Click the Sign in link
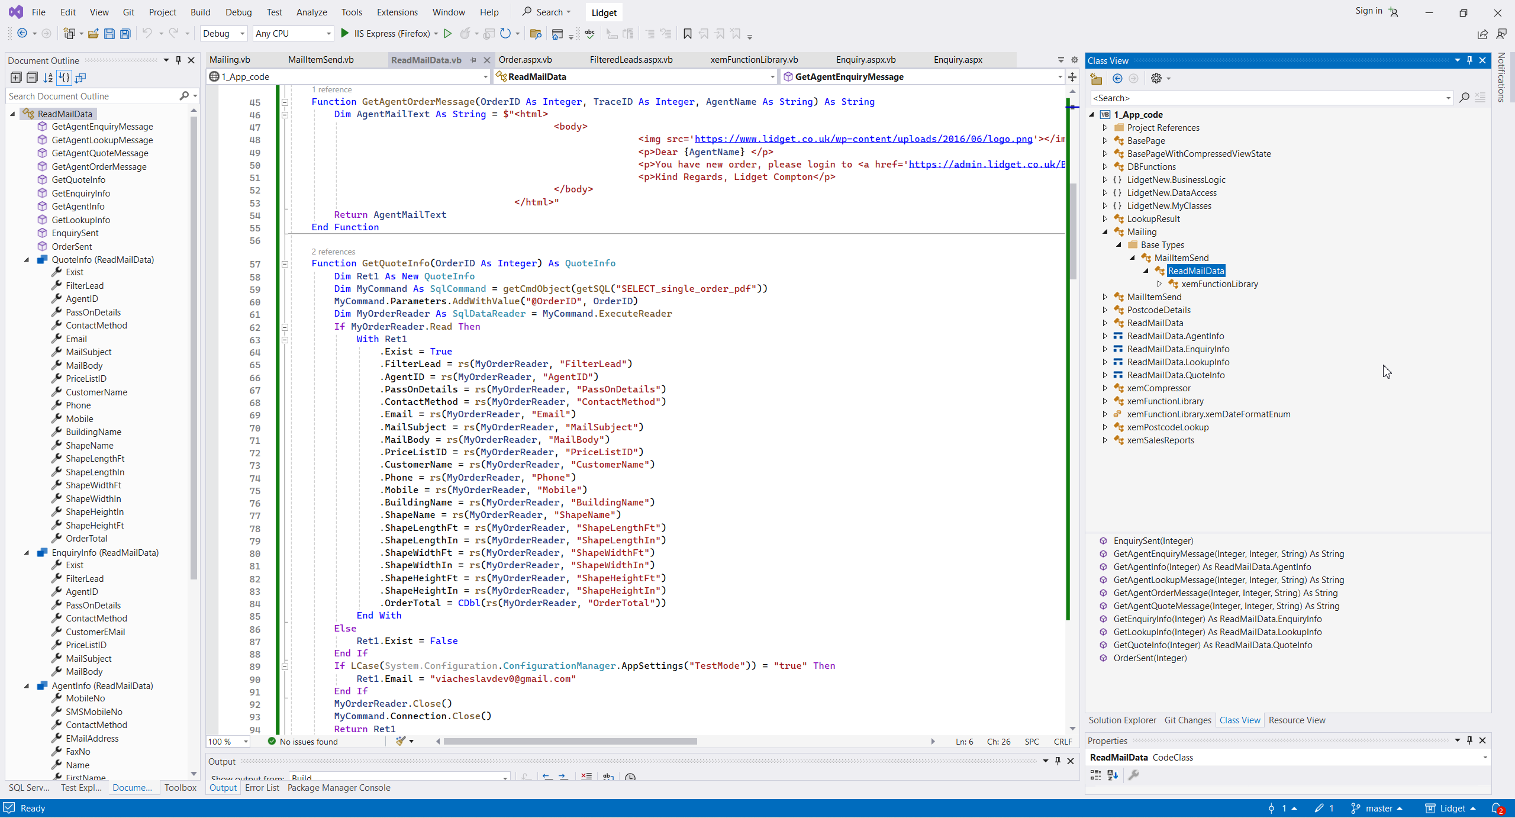The width and height of the screenshot is (1515, 818). pos(1368,11)
